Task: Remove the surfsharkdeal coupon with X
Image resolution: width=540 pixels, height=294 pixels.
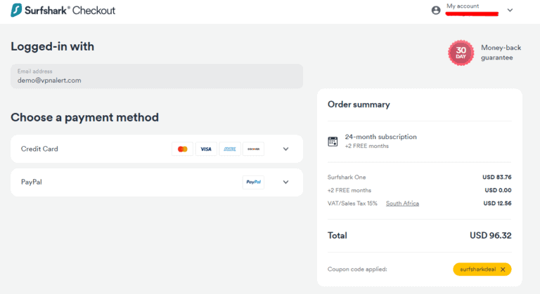Action: [x=503, y=269]
